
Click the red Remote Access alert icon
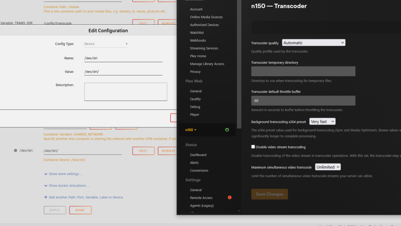pos(230,198)
